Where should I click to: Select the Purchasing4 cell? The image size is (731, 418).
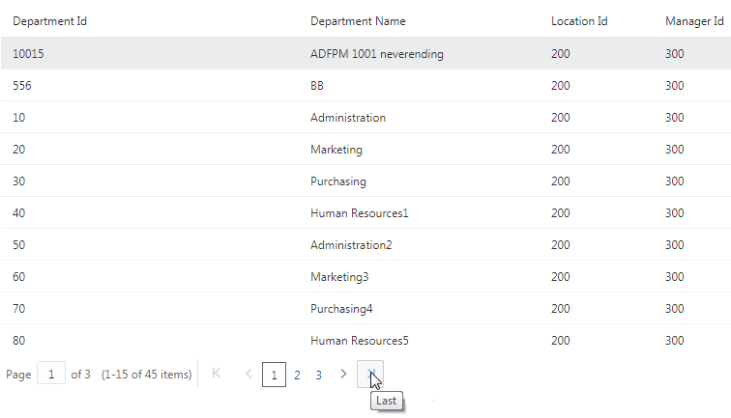(341, 309)
